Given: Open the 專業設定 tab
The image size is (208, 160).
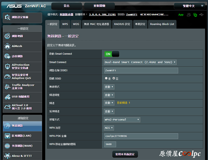Looking at the screenshot, I should (x=140, y=24).
